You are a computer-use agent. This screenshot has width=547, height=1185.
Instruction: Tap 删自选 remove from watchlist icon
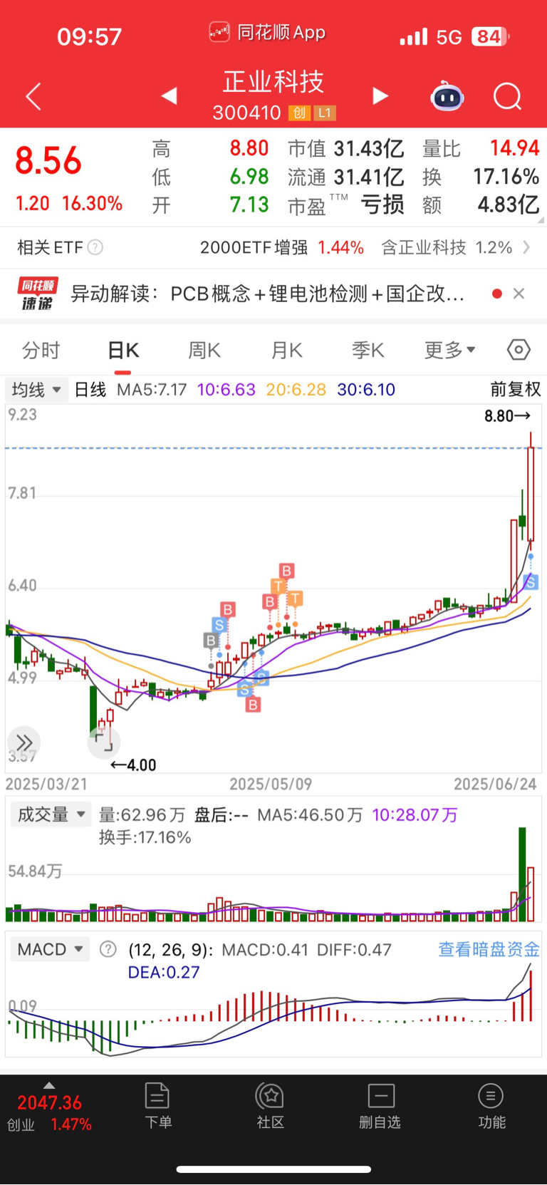pyautogui.click(x=380, y=1106)
